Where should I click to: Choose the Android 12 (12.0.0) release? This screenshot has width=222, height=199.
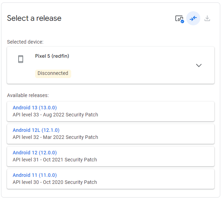click(x=35, y=153)
